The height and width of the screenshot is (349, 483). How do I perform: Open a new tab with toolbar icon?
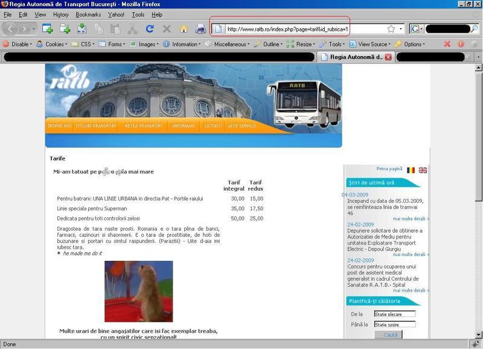[x=65, y=28]
